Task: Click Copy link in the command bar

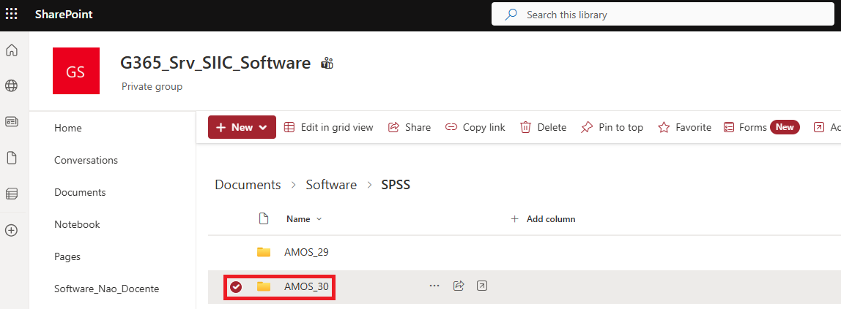Action: 475,127
